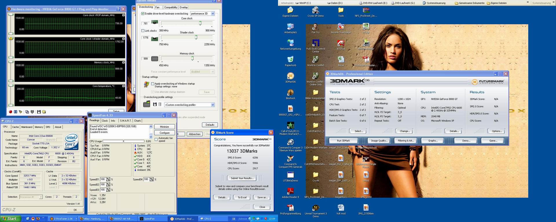Click the Run 3DMark button

(x=343, y=140)
